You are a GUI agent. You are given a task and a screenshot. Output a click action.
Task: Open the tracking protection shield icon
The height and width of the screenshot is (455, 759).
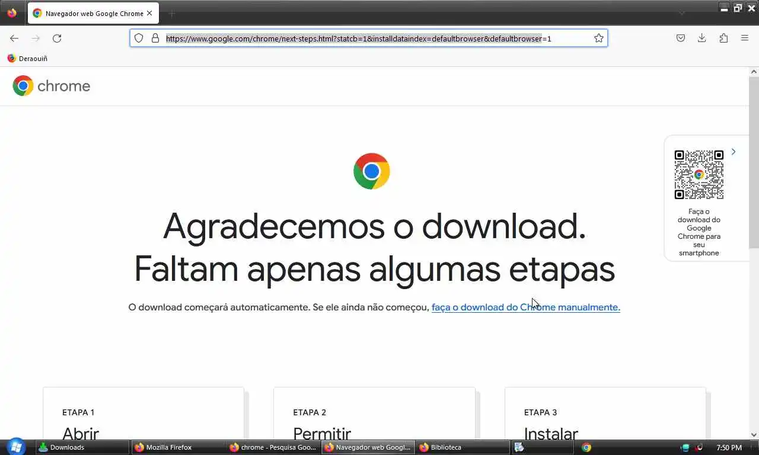point(139,39)
